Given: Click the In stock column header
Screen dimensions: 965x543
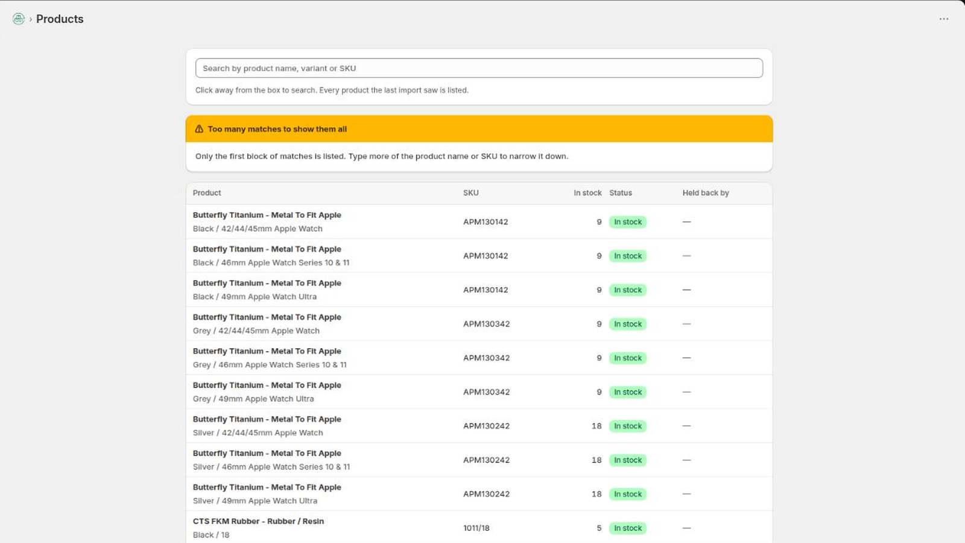Looking at the screenshot, I should point(587,193).
